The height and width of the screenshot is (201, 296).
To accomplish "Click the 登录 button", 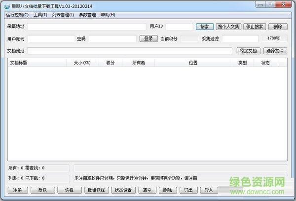I will [x=148, y=38].
